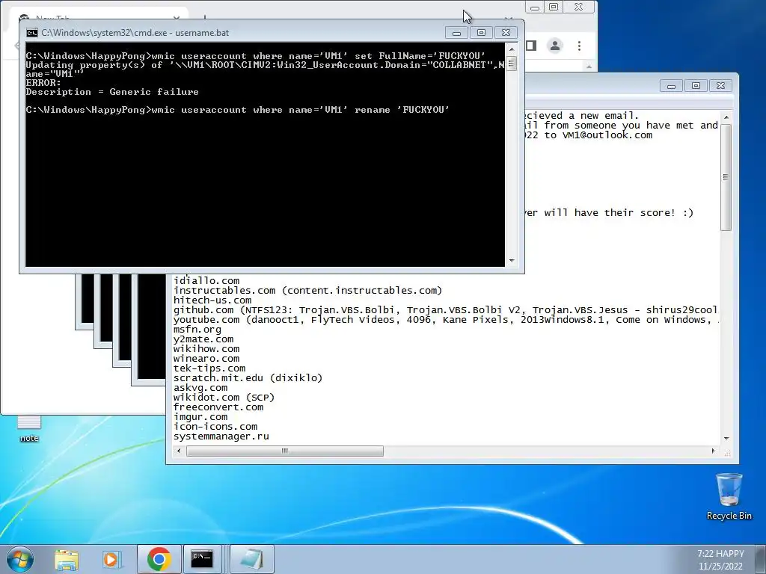The width and height of the screenshot is (766, 574).
Task: Click the cmd window scroll-down arrow
Action: [x=512, y=261]
